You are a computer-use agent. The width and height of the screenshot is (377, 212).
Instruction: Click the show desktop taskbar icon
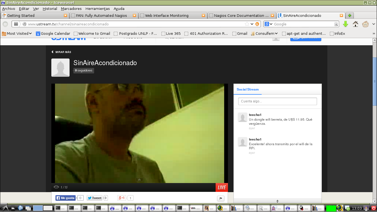[13, 208]
